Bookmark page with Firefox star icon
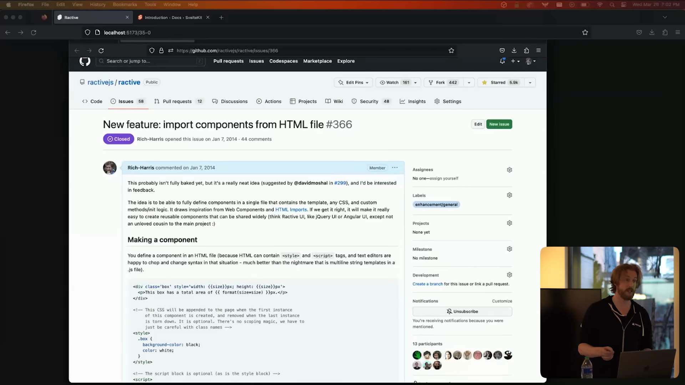The height and width of the screenshot is (385, 685). pos(585,32)
